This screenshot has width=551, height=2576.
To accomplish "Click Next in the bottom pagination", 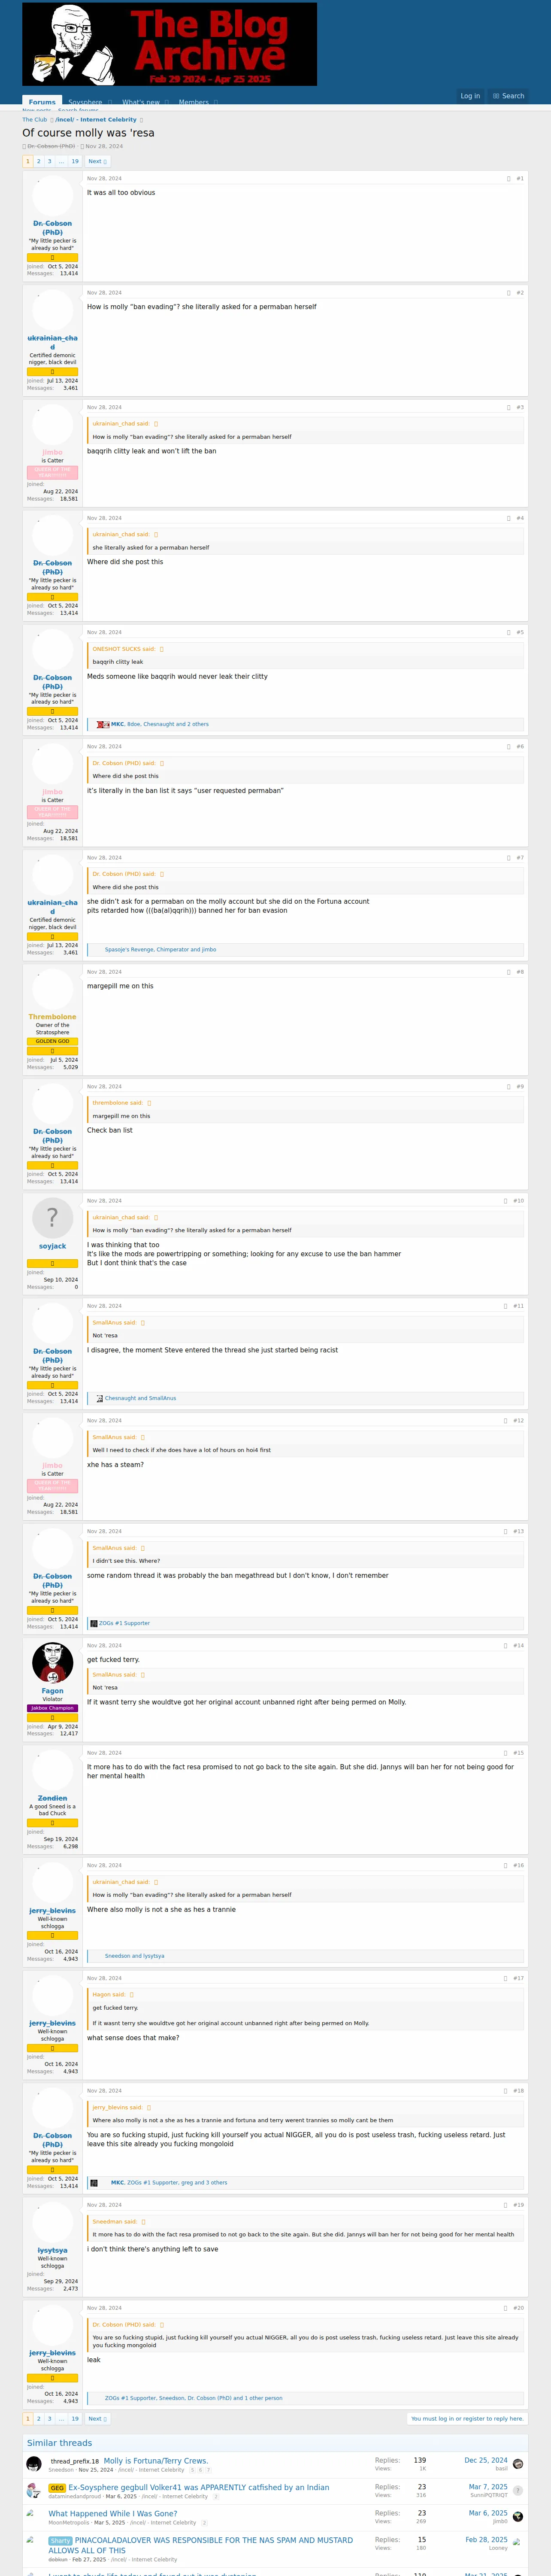I will tap(97, 2418).
